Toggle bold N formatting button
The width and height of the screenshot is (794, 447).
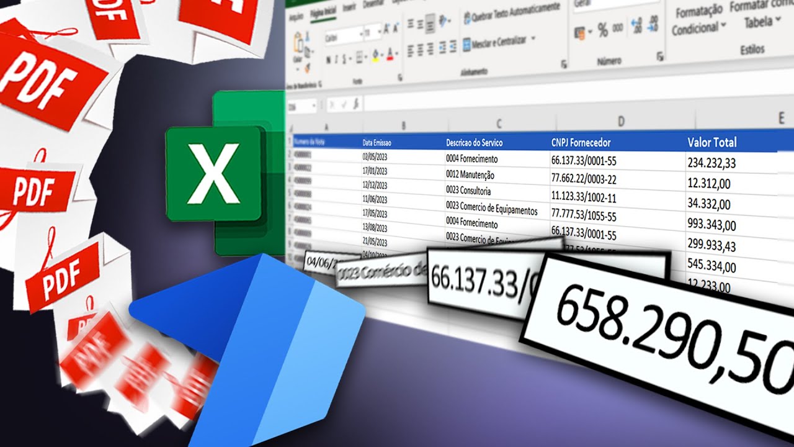328,60
